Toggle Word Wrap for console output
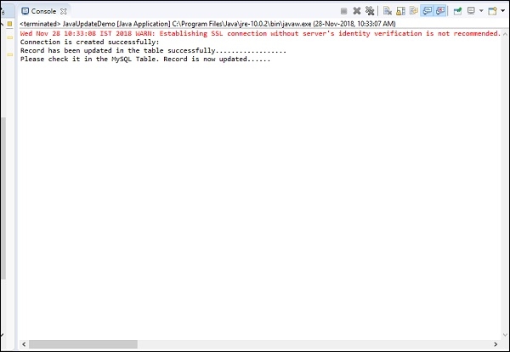 (x=413, y=11)
